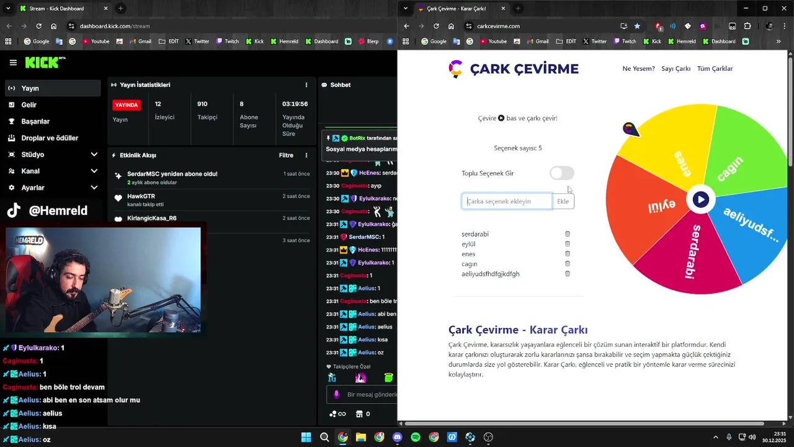The height and width of the screenshot is (447, 794).
Task: Open the Sayı Çarkı link
Action: tap(676, 68)
